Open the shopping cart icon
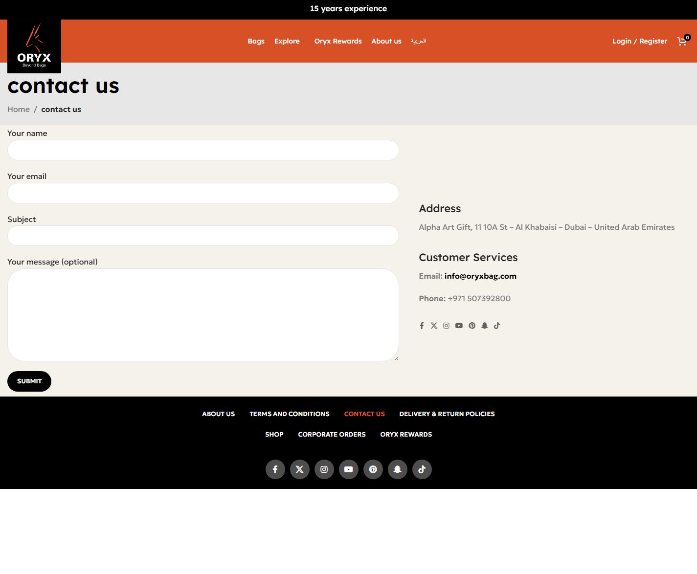 (683, 41)
